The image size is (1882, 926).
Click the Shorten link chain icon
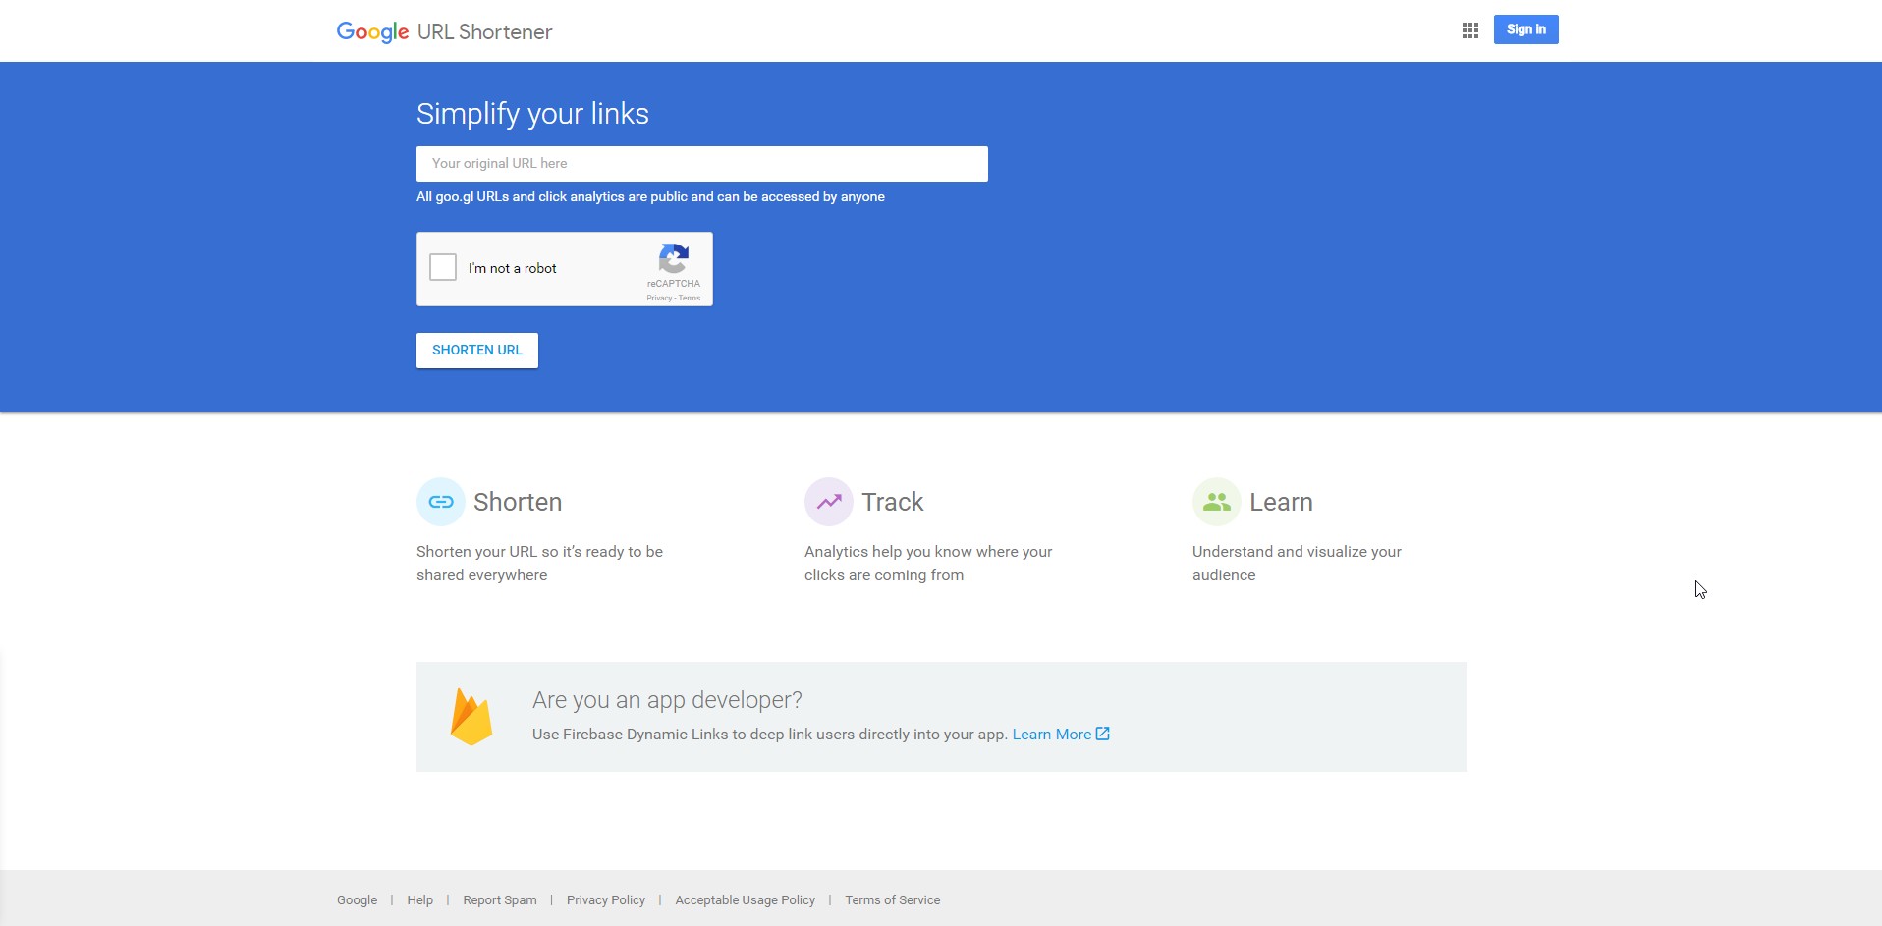(441, 502)
